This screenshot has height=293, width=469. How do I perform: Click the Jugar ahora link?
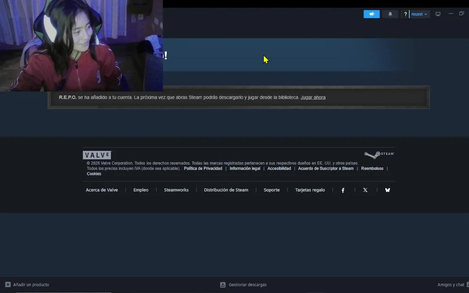pyautogui.click(x=313, y=97)
